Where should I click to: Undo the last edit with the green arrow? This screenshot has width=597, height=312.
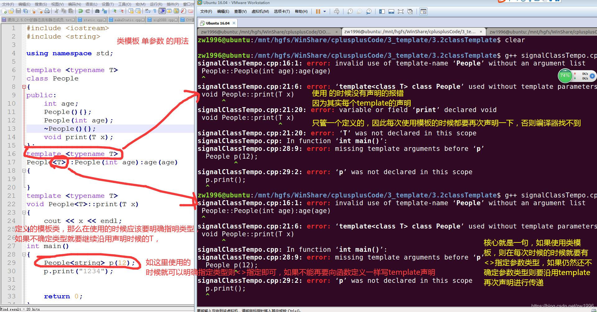tap(80, 11)
